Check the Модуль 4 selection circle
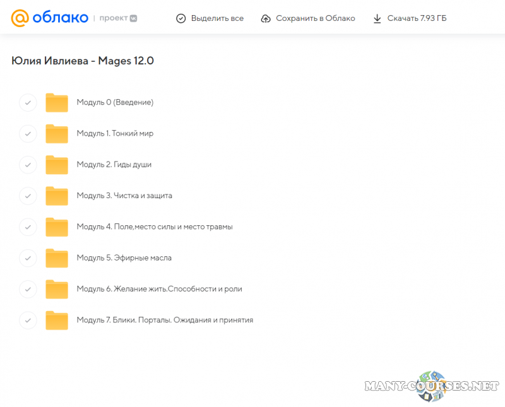 28,227
